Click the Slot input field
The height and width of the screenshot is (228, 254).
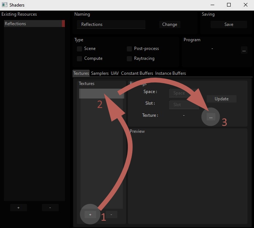point(184,105)
